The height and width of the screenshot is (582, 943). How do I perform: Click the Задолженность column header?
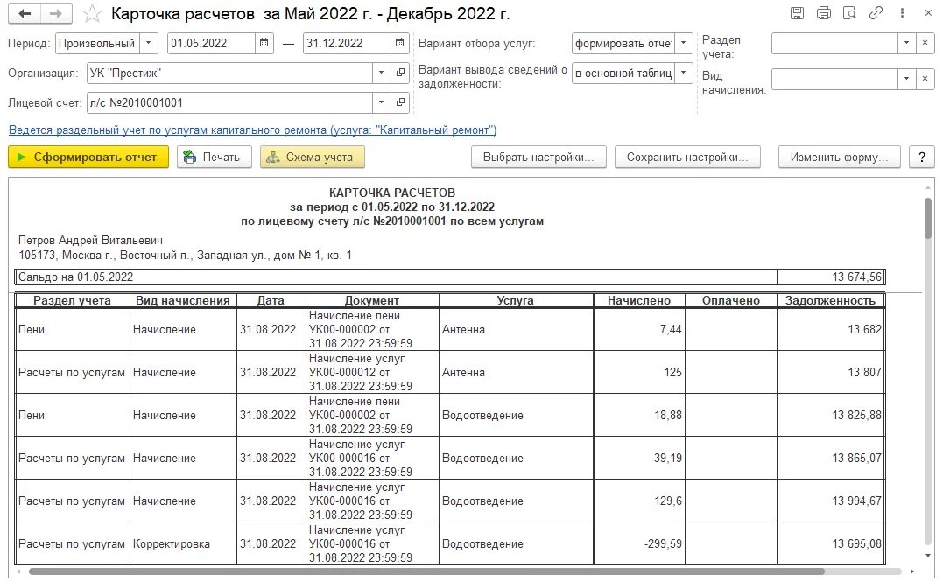pyautogui.click(x=831, y=300)
